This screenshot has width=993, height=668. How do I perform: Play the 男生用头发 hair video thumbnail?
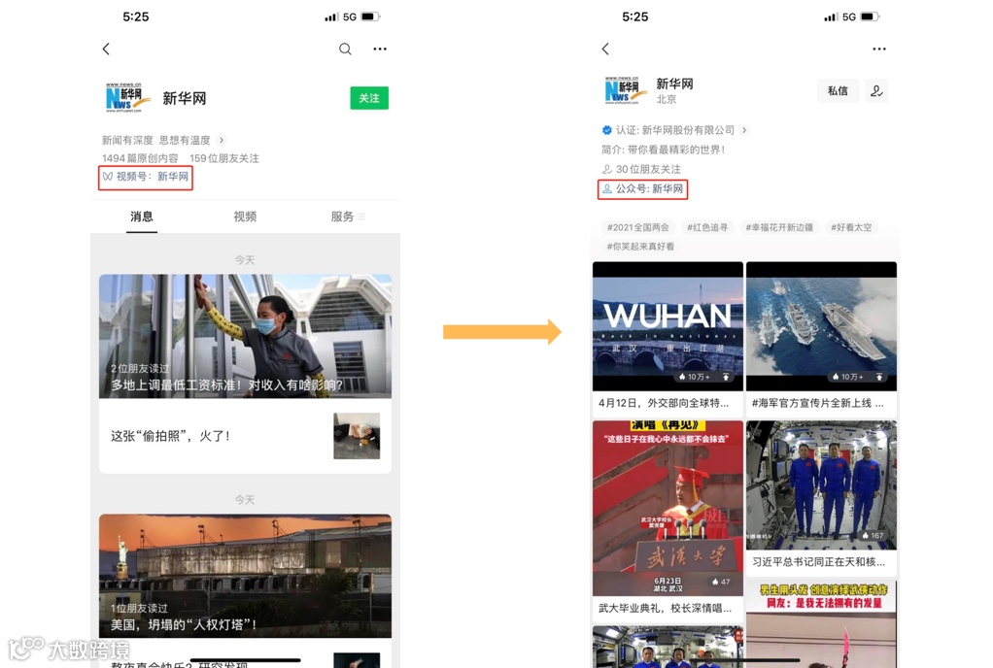(821, 623)
